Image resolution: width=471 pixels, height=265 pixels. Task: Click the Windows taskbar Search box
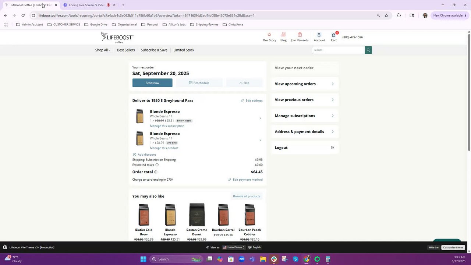pos(176,259)
